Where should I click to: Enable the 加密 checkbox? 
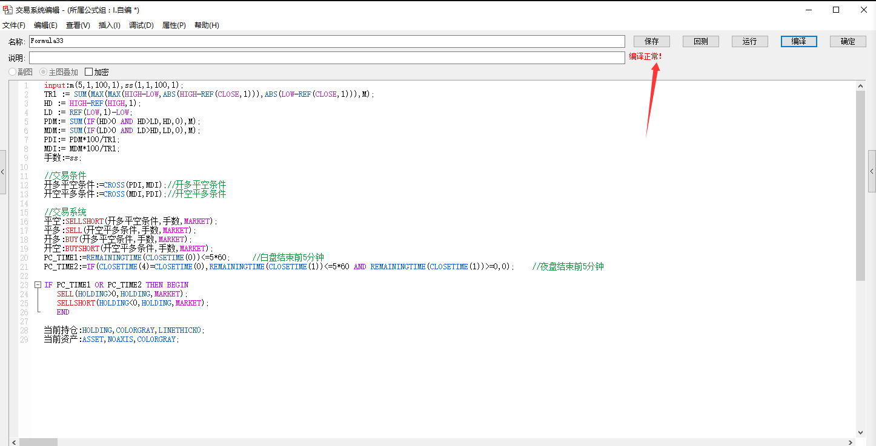[89, 72]
